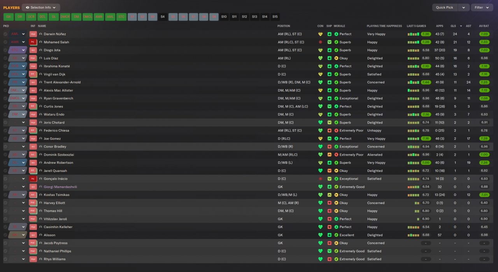This screenshot has width=498, height=272.
Task: Click Diogo Jota's Int status badge
Action: [33, 50]
